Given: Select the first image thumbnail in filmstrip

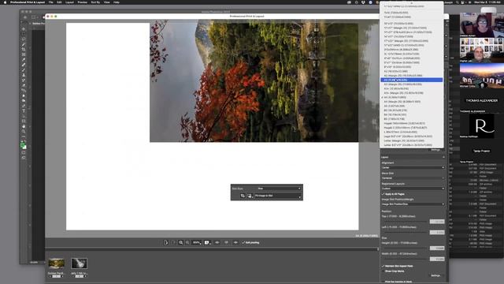Looking at the screenshot, I should click(x=56, y=263).
